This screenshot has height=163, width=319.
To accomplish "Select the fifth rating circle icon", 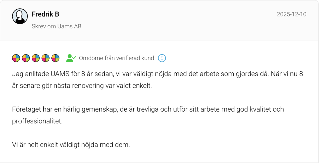I will (x=55, y=58).
